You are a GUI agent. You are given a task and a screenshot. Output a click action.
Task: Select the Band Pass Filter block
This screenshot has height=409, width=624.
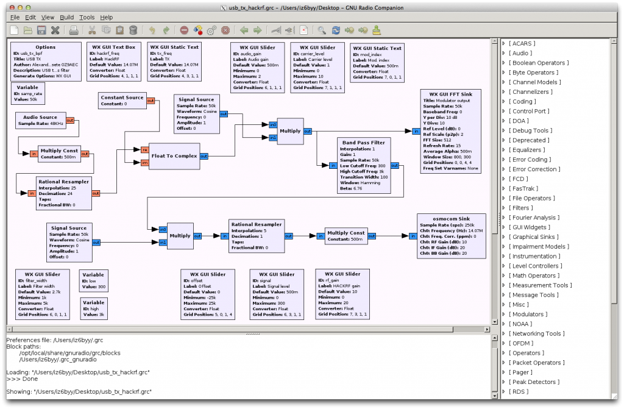[363, 166]
